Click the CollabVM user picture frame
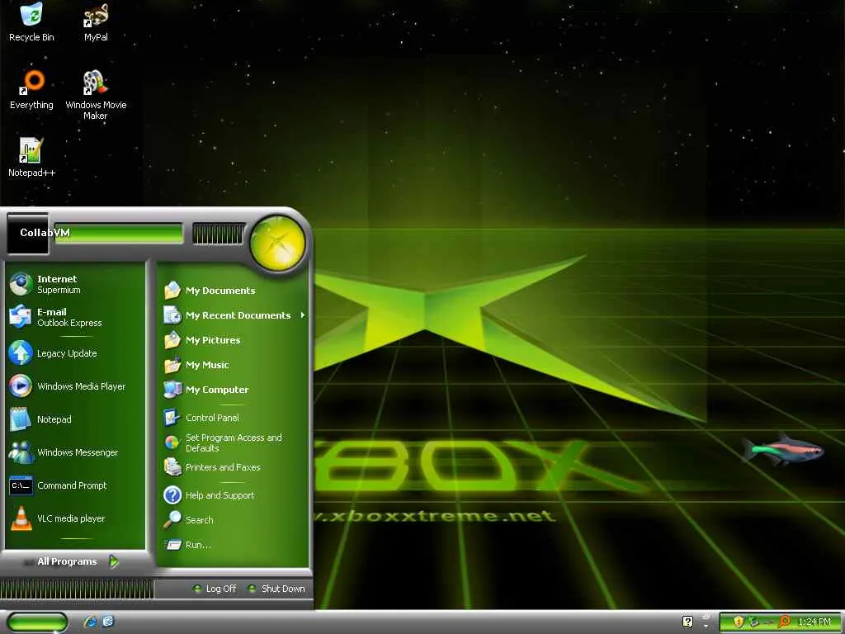 (27, 233)
